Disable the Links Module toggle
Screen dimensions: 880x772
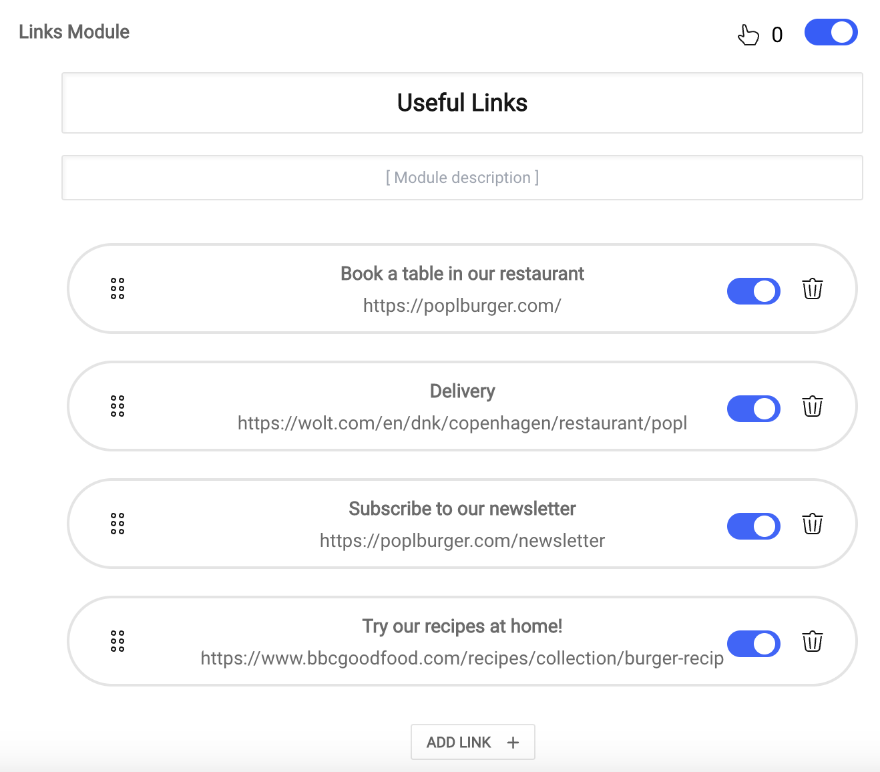tap(831, 32)
